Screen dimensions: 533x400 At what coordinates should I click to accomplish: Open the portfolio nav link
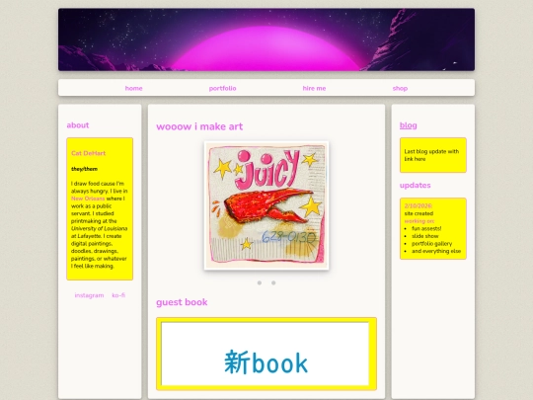click(222, 88)
